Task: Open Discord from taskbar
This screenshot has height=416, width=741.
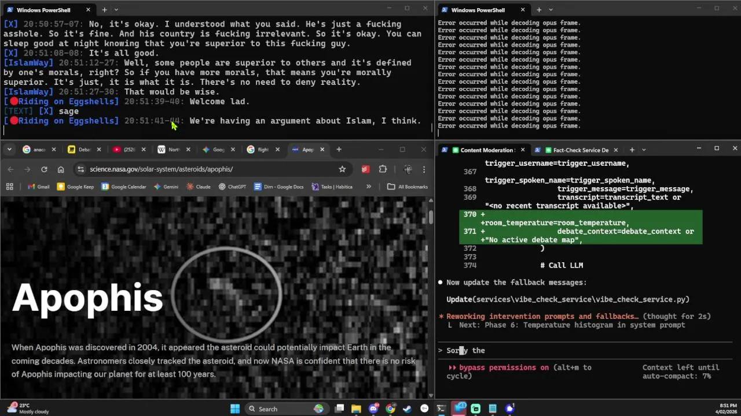Action: point(373,409)
